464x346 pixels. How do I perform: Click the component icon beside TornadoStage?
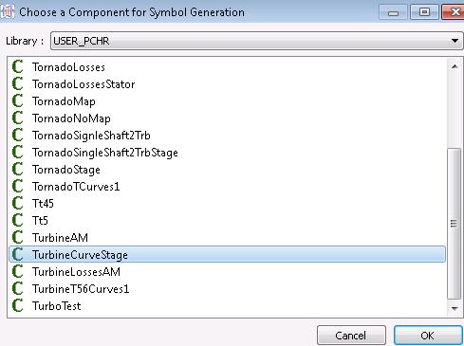point(17,170)
